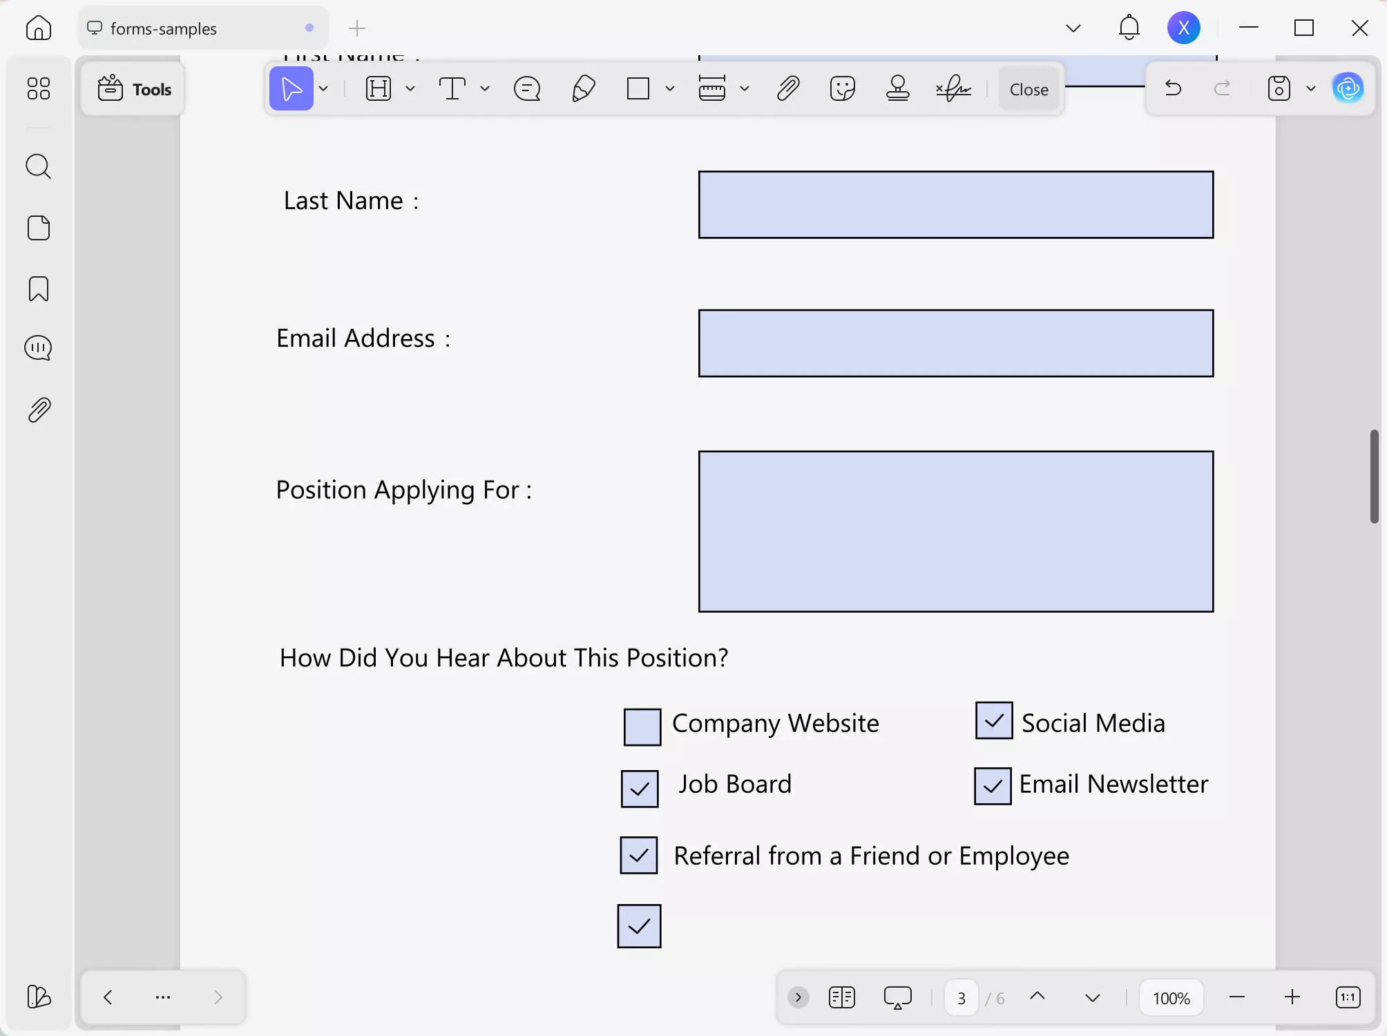Open Search in the left sidebar

click(x=39, y=166)
